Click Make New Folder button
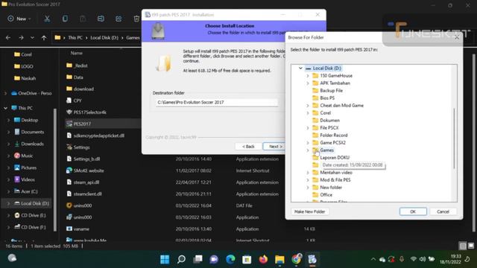The height and width of the screenshot is (268, 477). pos(309,211)
